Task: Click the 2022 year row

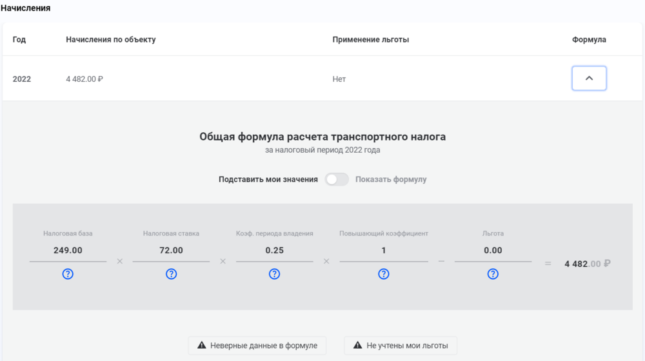Action: [x=322, y=79]
